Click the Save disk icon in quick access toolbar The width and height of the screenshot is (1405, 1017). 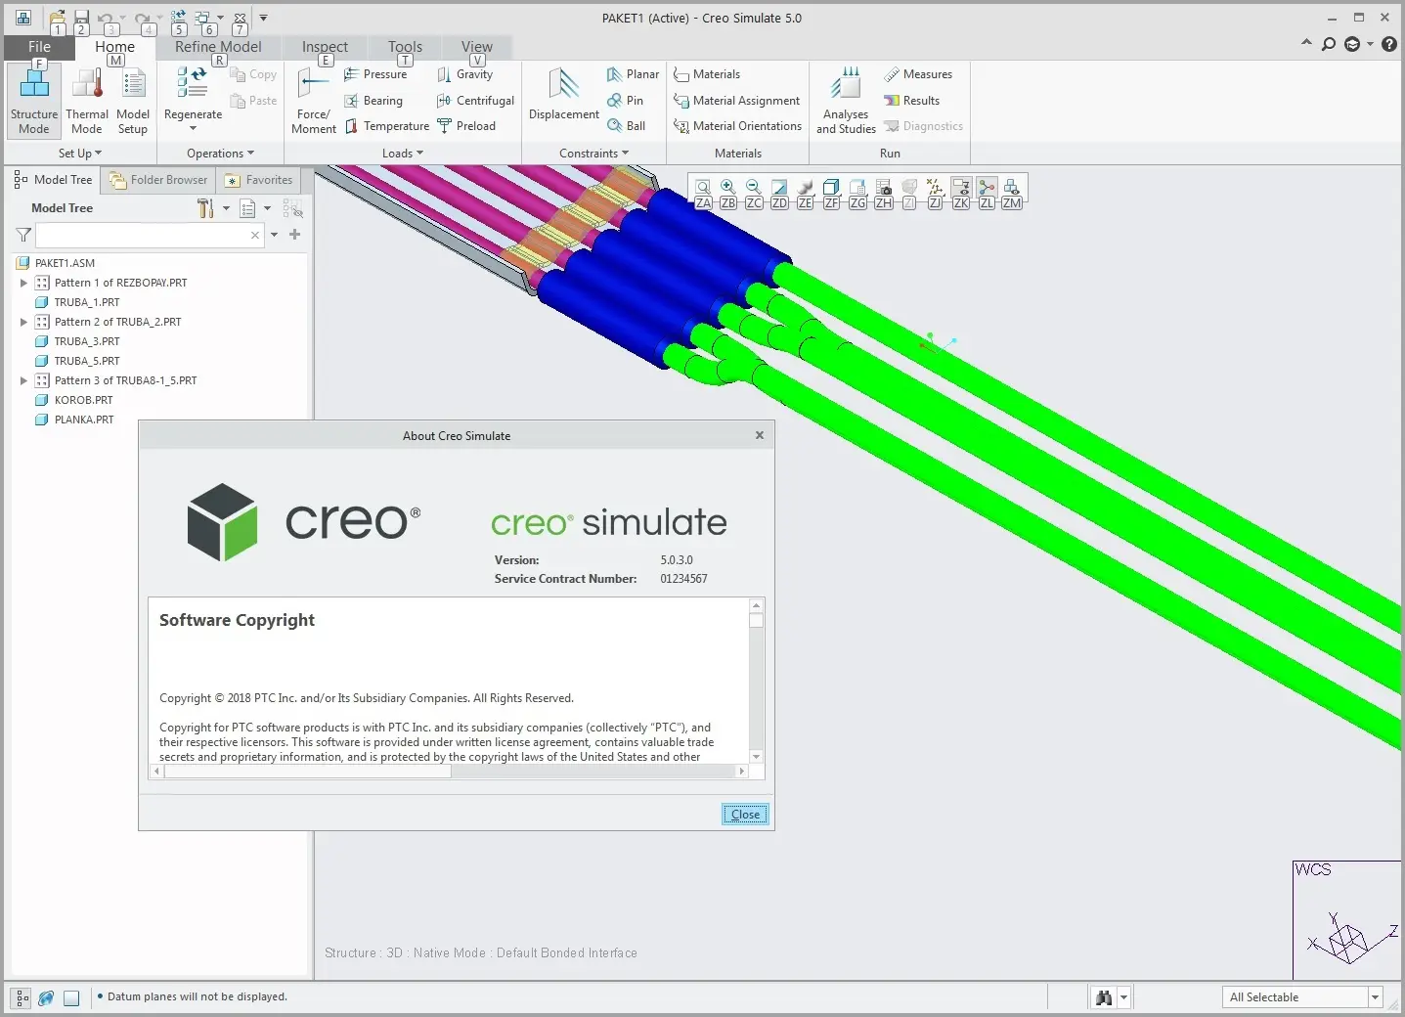(82, 18)
